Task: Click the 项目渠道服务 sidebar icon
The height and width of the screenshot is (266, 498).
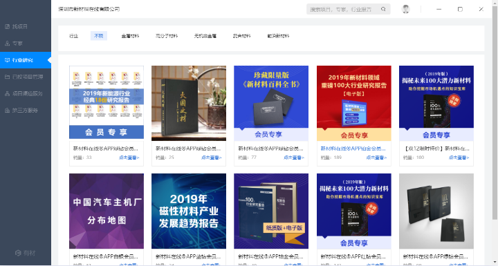Action: pyautogui.click(x=8, y=94)
